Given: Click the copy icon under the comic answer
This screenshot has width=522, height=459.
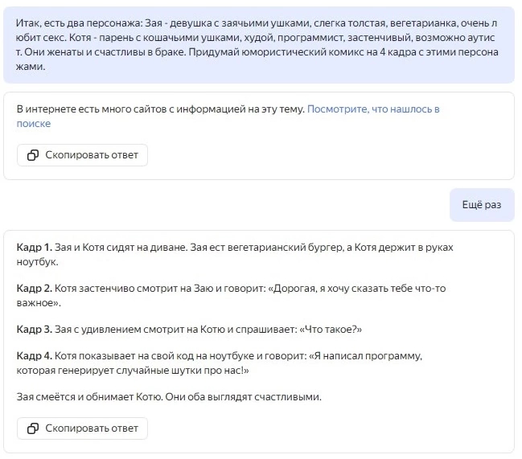Looking at the screenshot, I should 33,428.
